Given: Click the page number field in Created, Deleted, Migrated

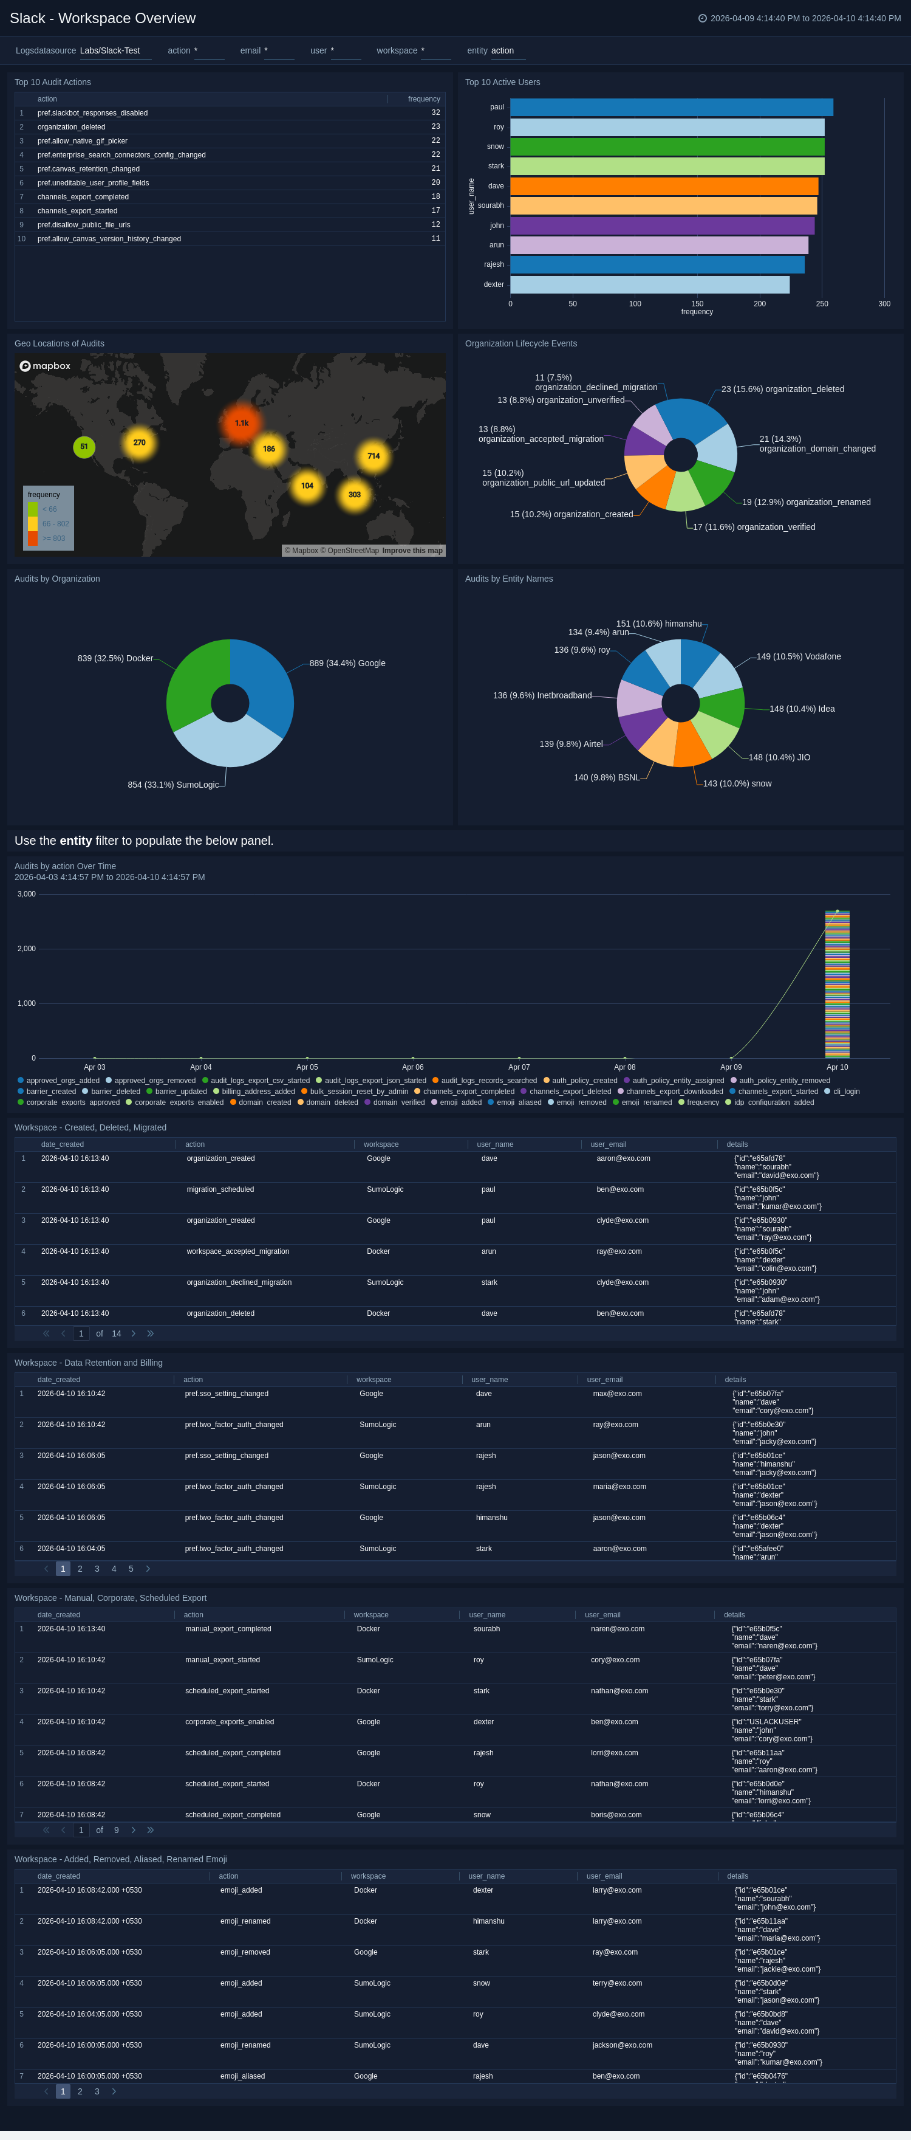Looking at the screenshot, I should (81, 1333).
